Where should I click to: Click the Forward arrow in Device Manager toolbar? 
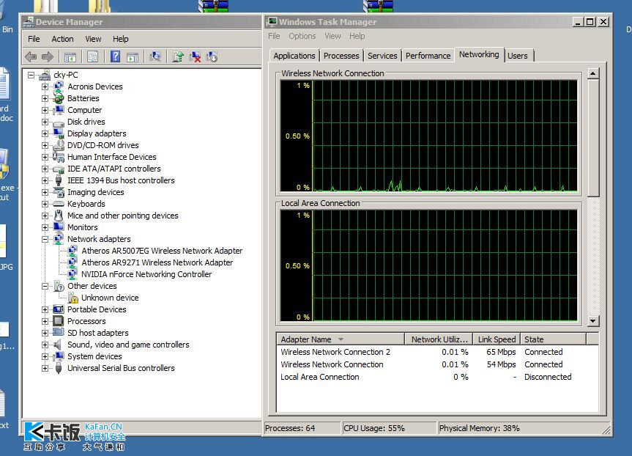(47, 57)
